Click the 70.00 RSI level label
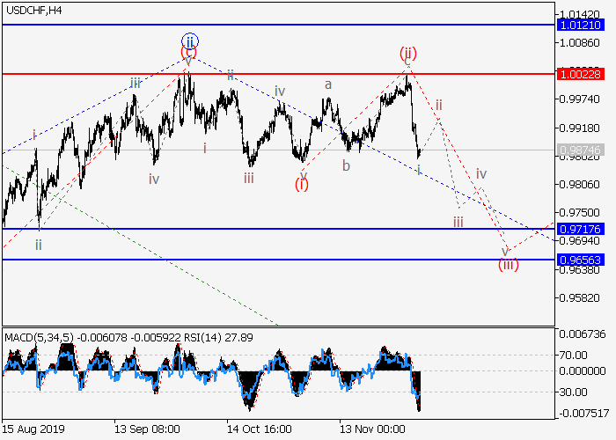Image resolution: width=616 pixels, height=440 pixels. tap(578, 356)
